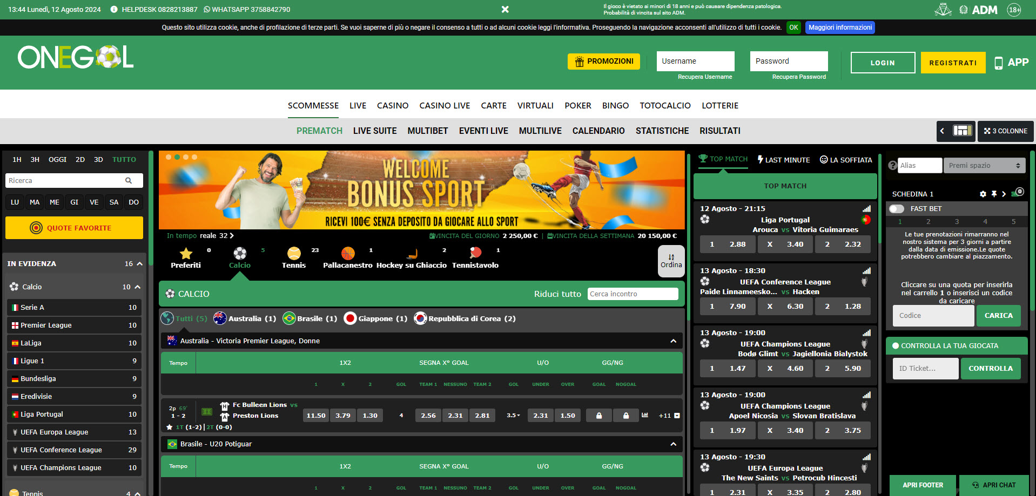Collapse the Calcio sidebar group
This screenshot has height=496, width=1036.
137,287
